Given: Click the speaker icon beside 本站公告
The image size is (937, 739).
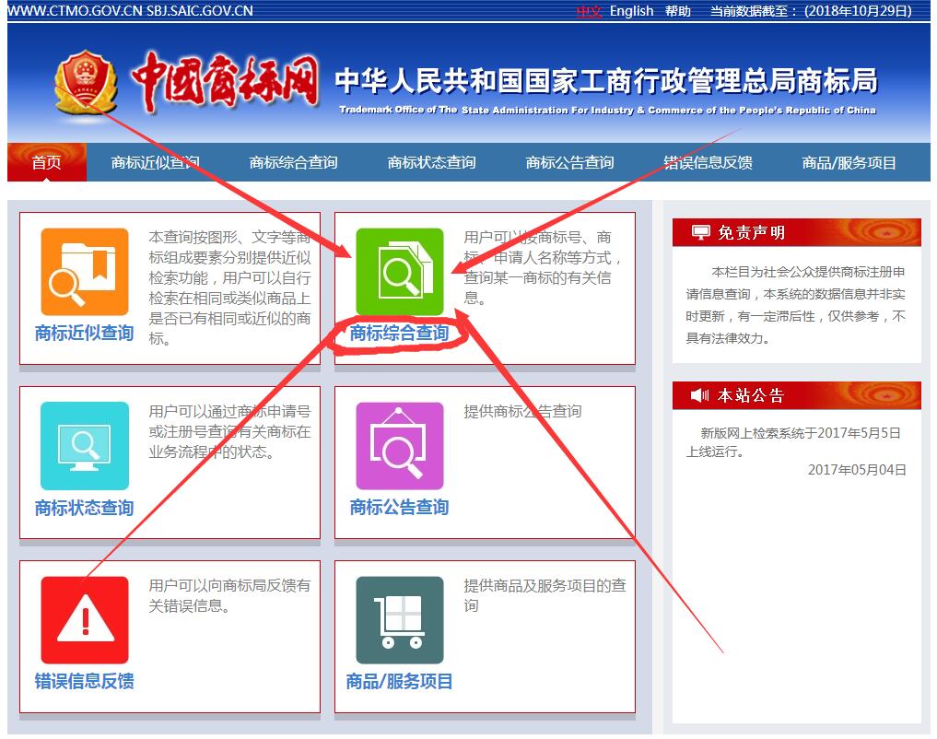Looking at the screenshot, I should point(699,395).
